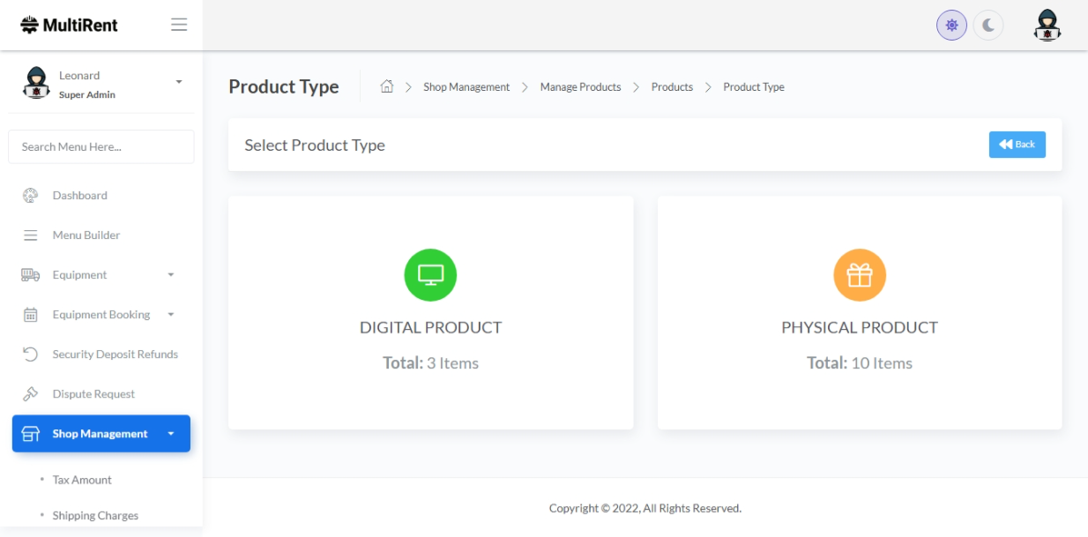The height and width of the screenshot is (537, 1088).
Task: Click the hamburger menu toggle icon
Action: (x=179, y=25)
